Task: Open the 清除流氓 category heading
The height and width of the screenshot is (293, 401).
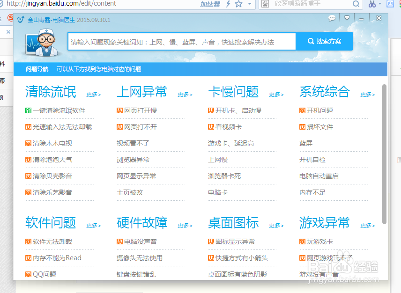Action: coord(50,92)
